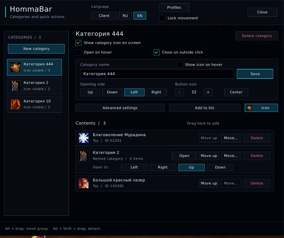
Task: Open the Icon picker button
Action: 261,108
